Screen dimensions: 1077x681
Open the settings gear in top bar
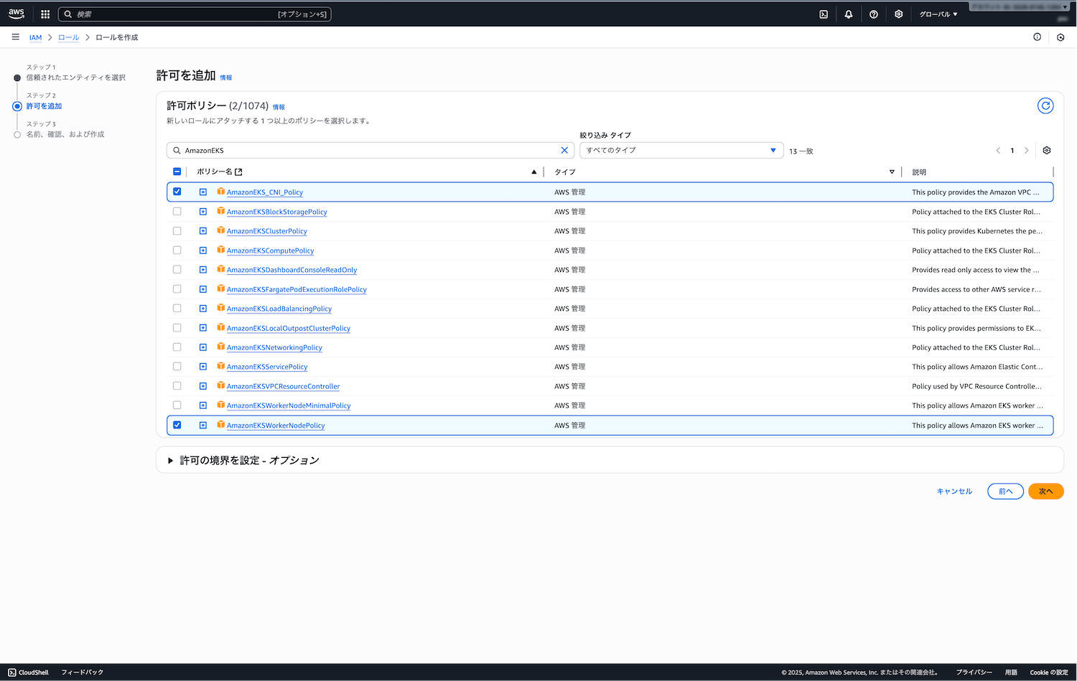coord(898,14)
